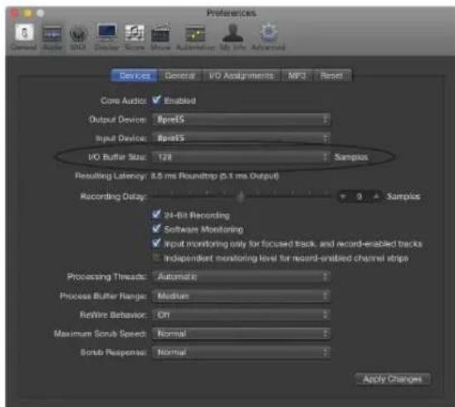Screen dimensions: 455x407
Task: Open the Input Device dropdown
Action: pyautogui.click(x=241, y=138)
